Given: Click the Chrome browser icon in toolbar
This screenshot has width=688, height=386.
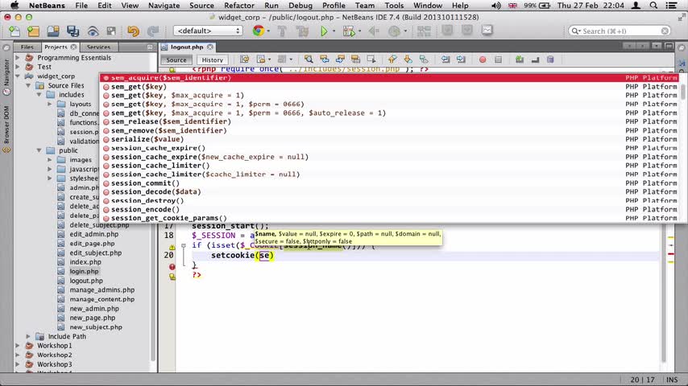Looking at the screenshot, I should pos(258,31).
